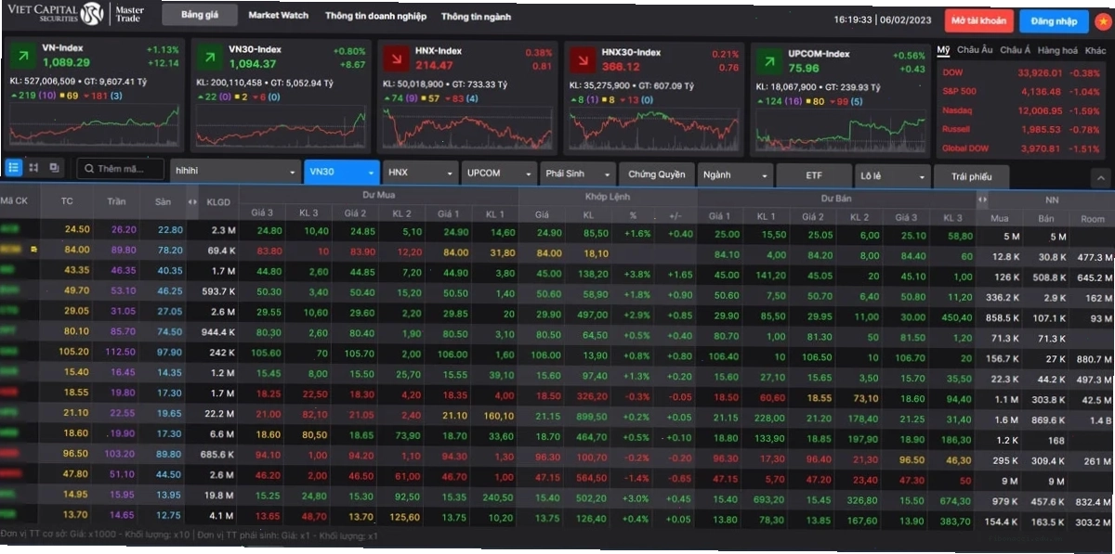Click the ETF button

click(x=814, y=174)
